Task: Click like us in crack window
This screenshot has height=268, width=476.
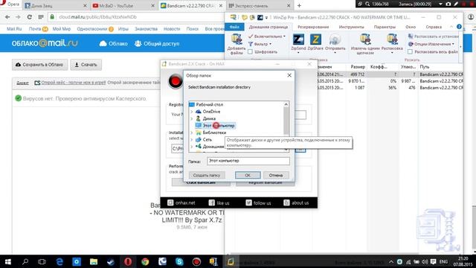Action: [219, 202]
